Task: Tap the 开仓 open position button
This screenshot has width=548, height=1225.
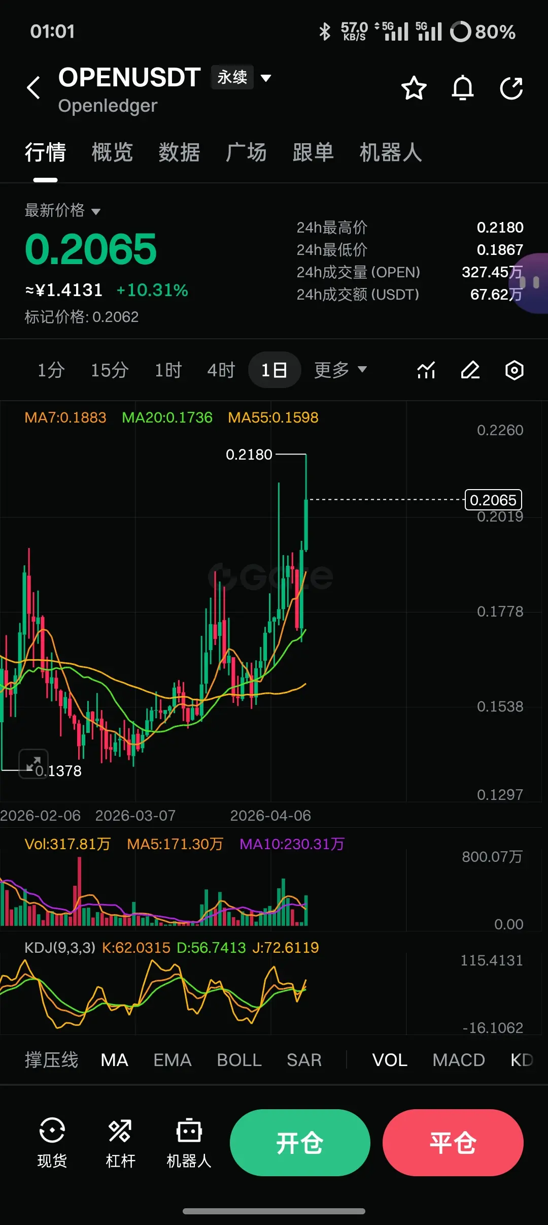Action: [x=300, y=1143]
